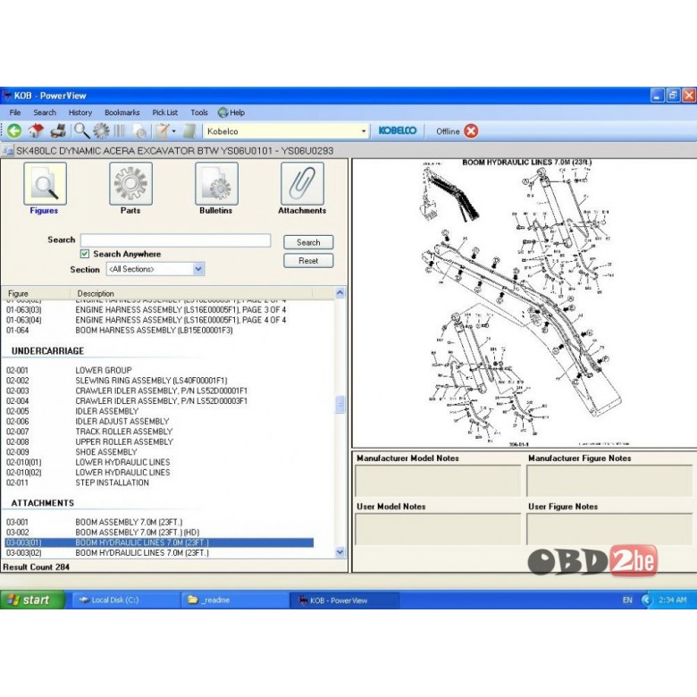697x697 pixels.
Task: Click the model title bar icon
Action: [x=7, y=151]
